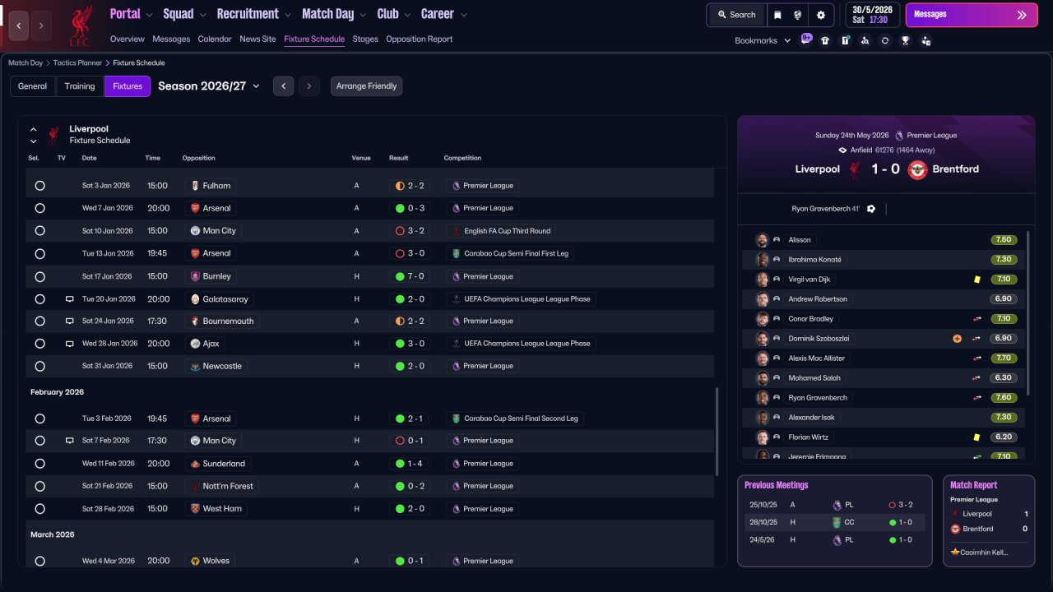This screenshot has height=592, width=1053.
Task: Click the goal ball icon next to Gravenberch 41'
Action: [x=871, y=209]
